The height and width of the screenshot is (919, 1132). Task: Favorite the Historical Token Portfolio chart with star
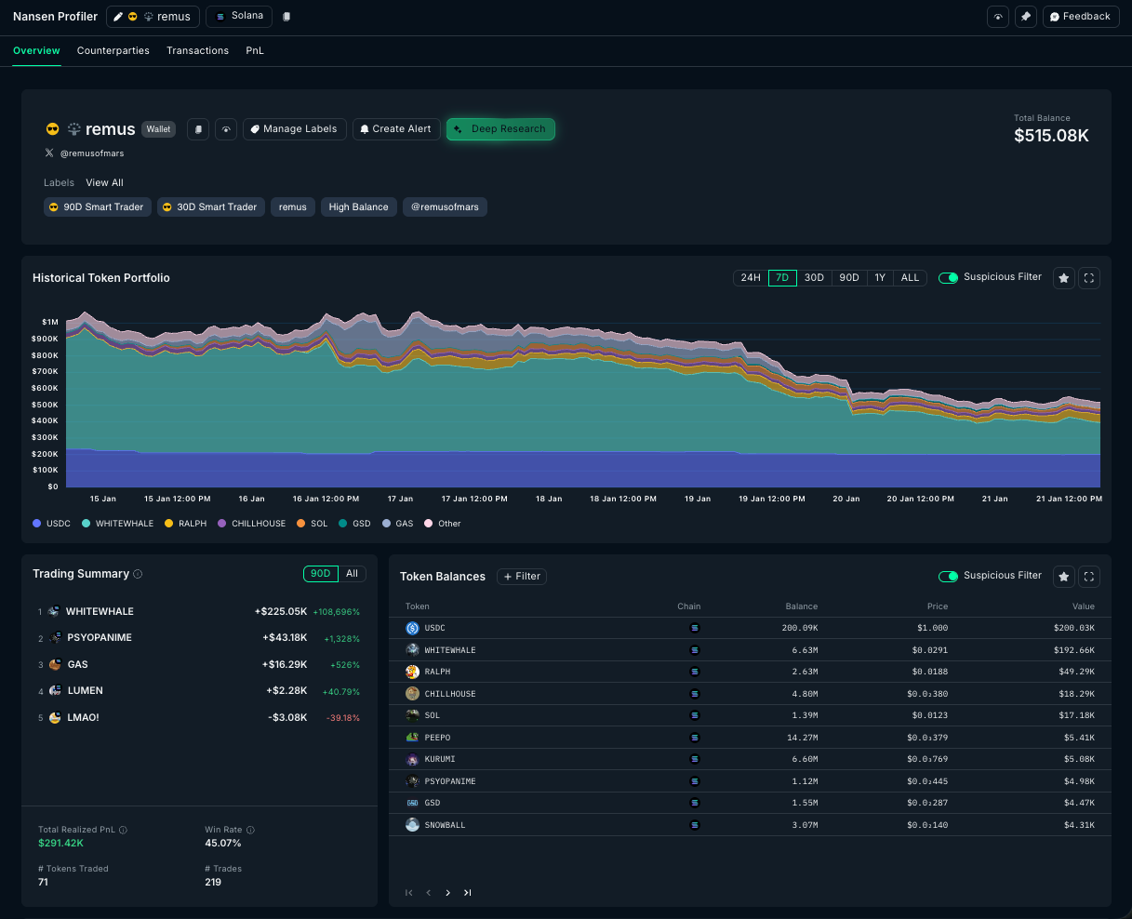1064,278
